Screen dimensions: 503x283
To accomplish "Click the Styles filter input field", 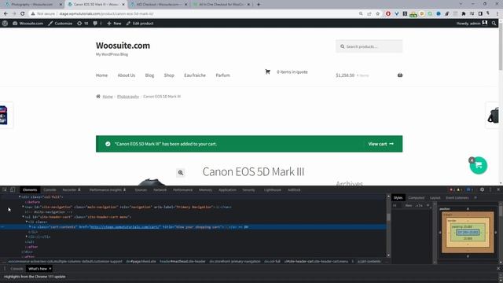I will coord(397,205).
